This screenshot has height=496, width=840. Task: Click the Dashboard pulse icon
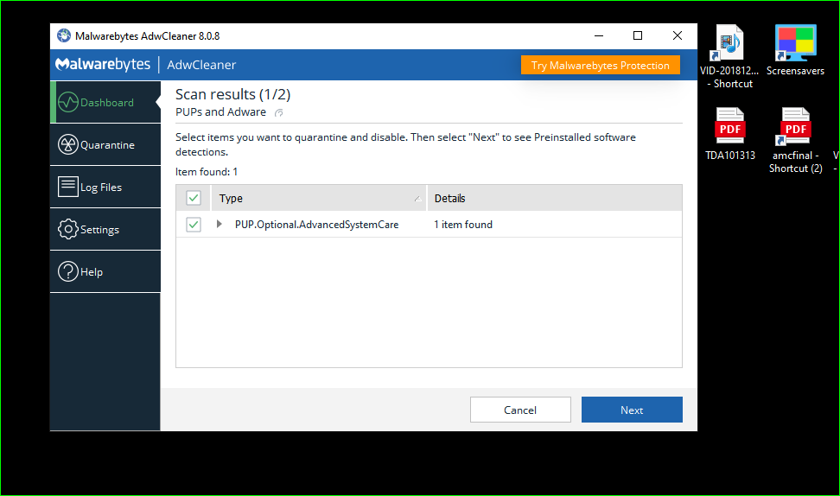click(68, 102)
